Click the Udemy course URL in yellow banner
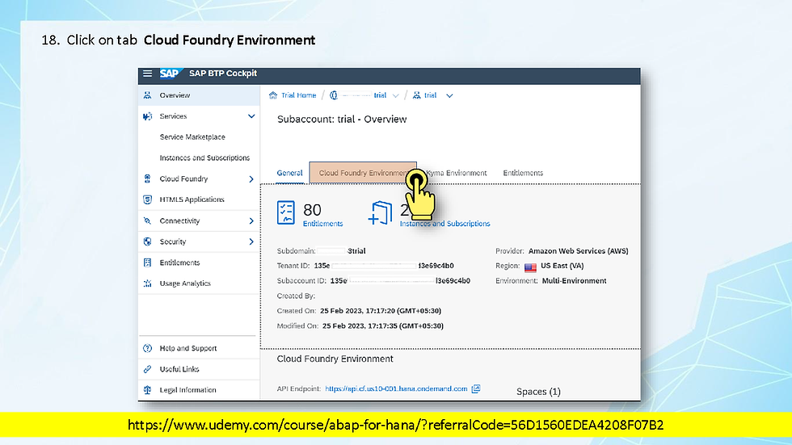 point(395,426)
